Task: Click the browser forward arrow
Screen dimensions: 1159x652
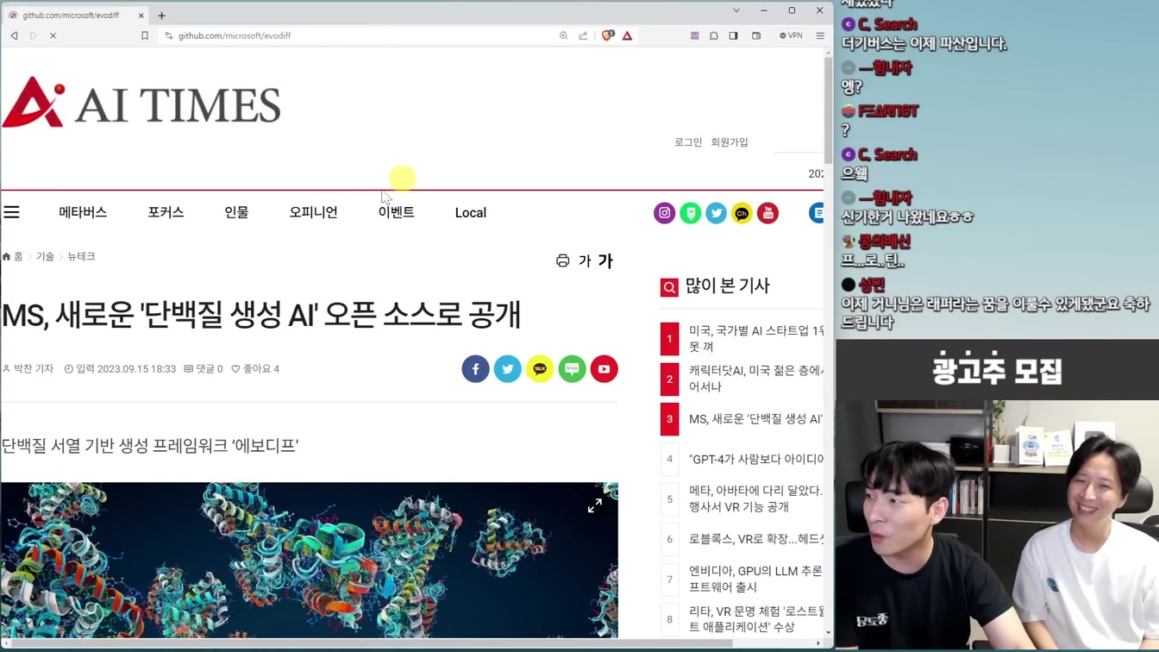Action: coord(34,35)
